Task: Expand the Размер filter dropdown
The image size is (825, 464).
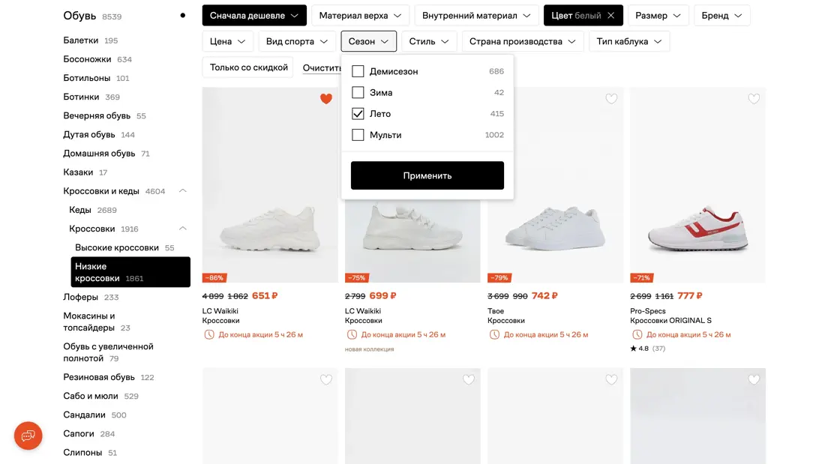Action: coord(658,16)
